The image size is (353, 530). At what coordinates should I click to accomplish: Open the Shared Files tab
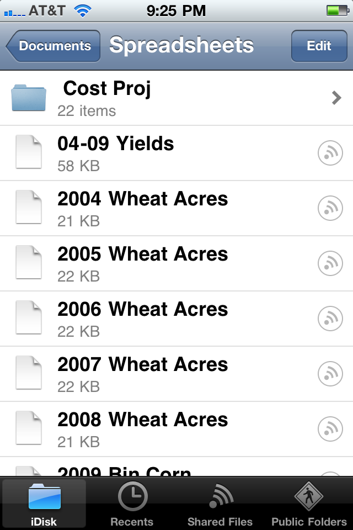220,504
